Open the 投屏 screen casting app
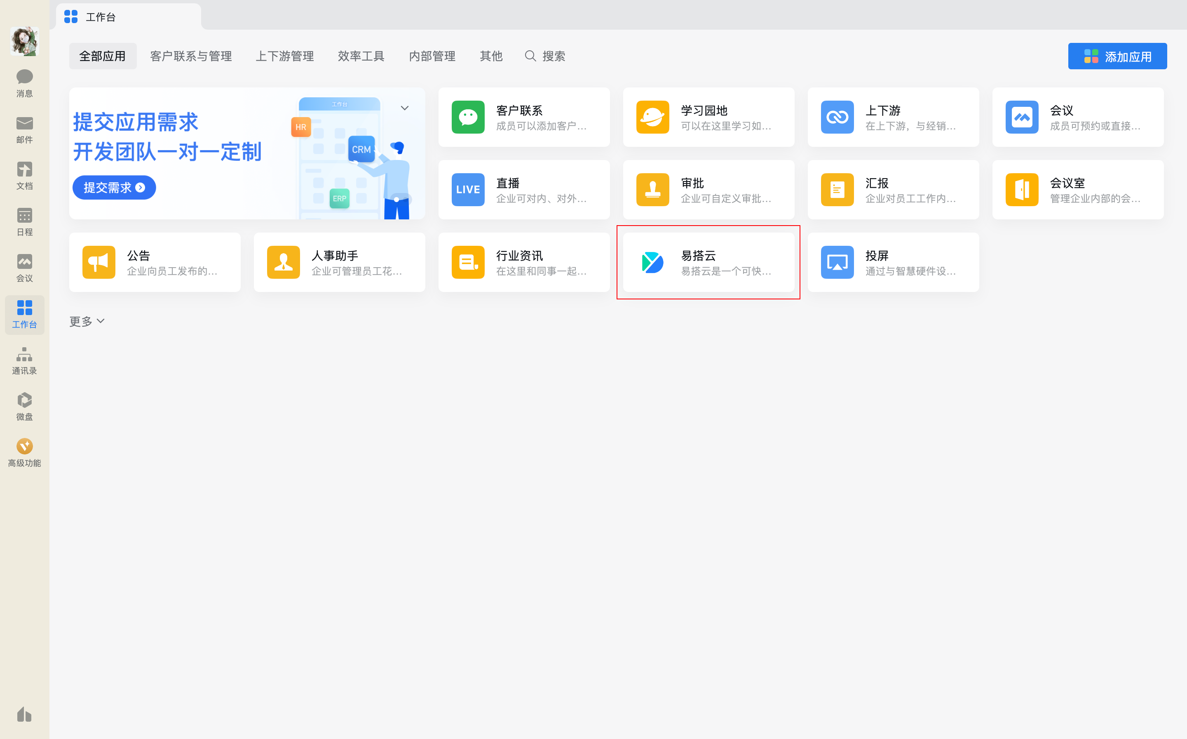The image size is (1187, 739). pos(837,262)
